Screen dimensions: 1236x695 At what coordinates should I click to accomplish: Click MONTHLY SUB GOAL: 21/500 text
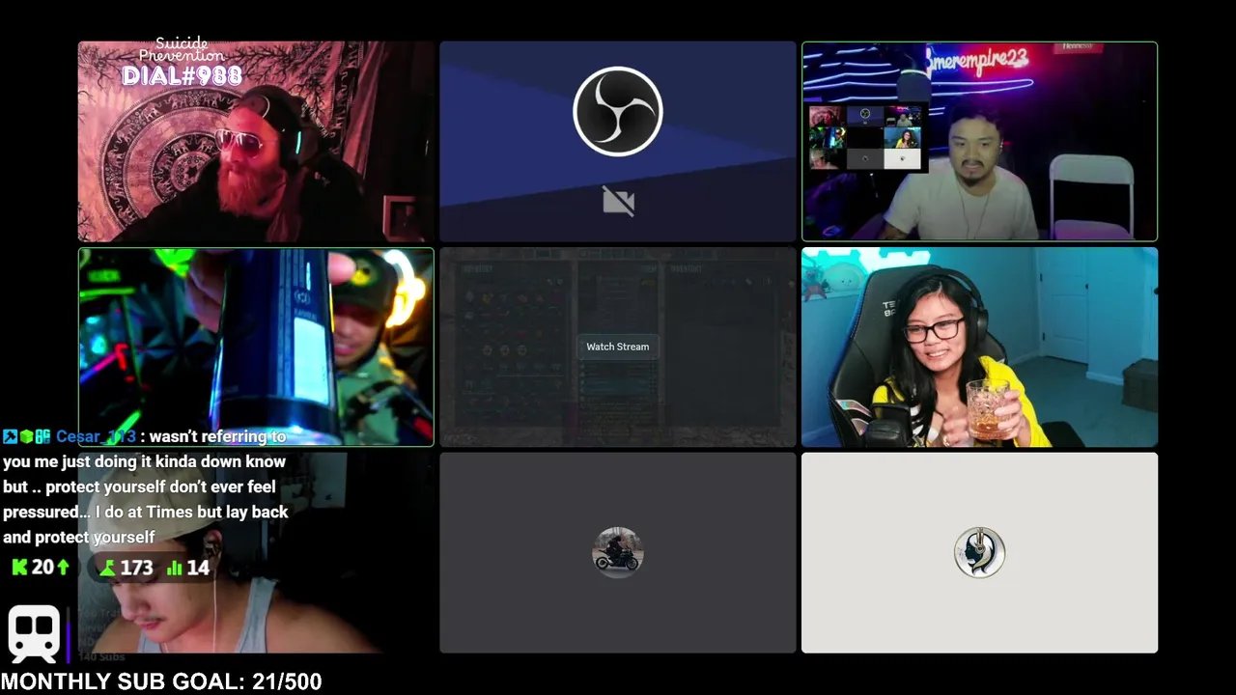click(161, 681)
